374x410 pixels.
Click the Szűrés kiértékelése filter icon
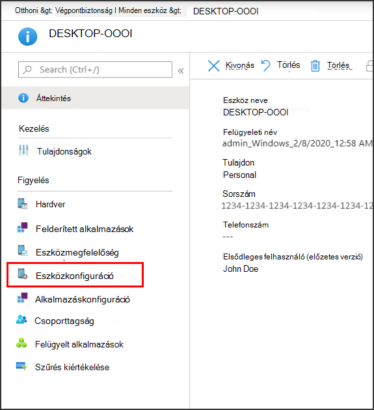tap(21, 366)
